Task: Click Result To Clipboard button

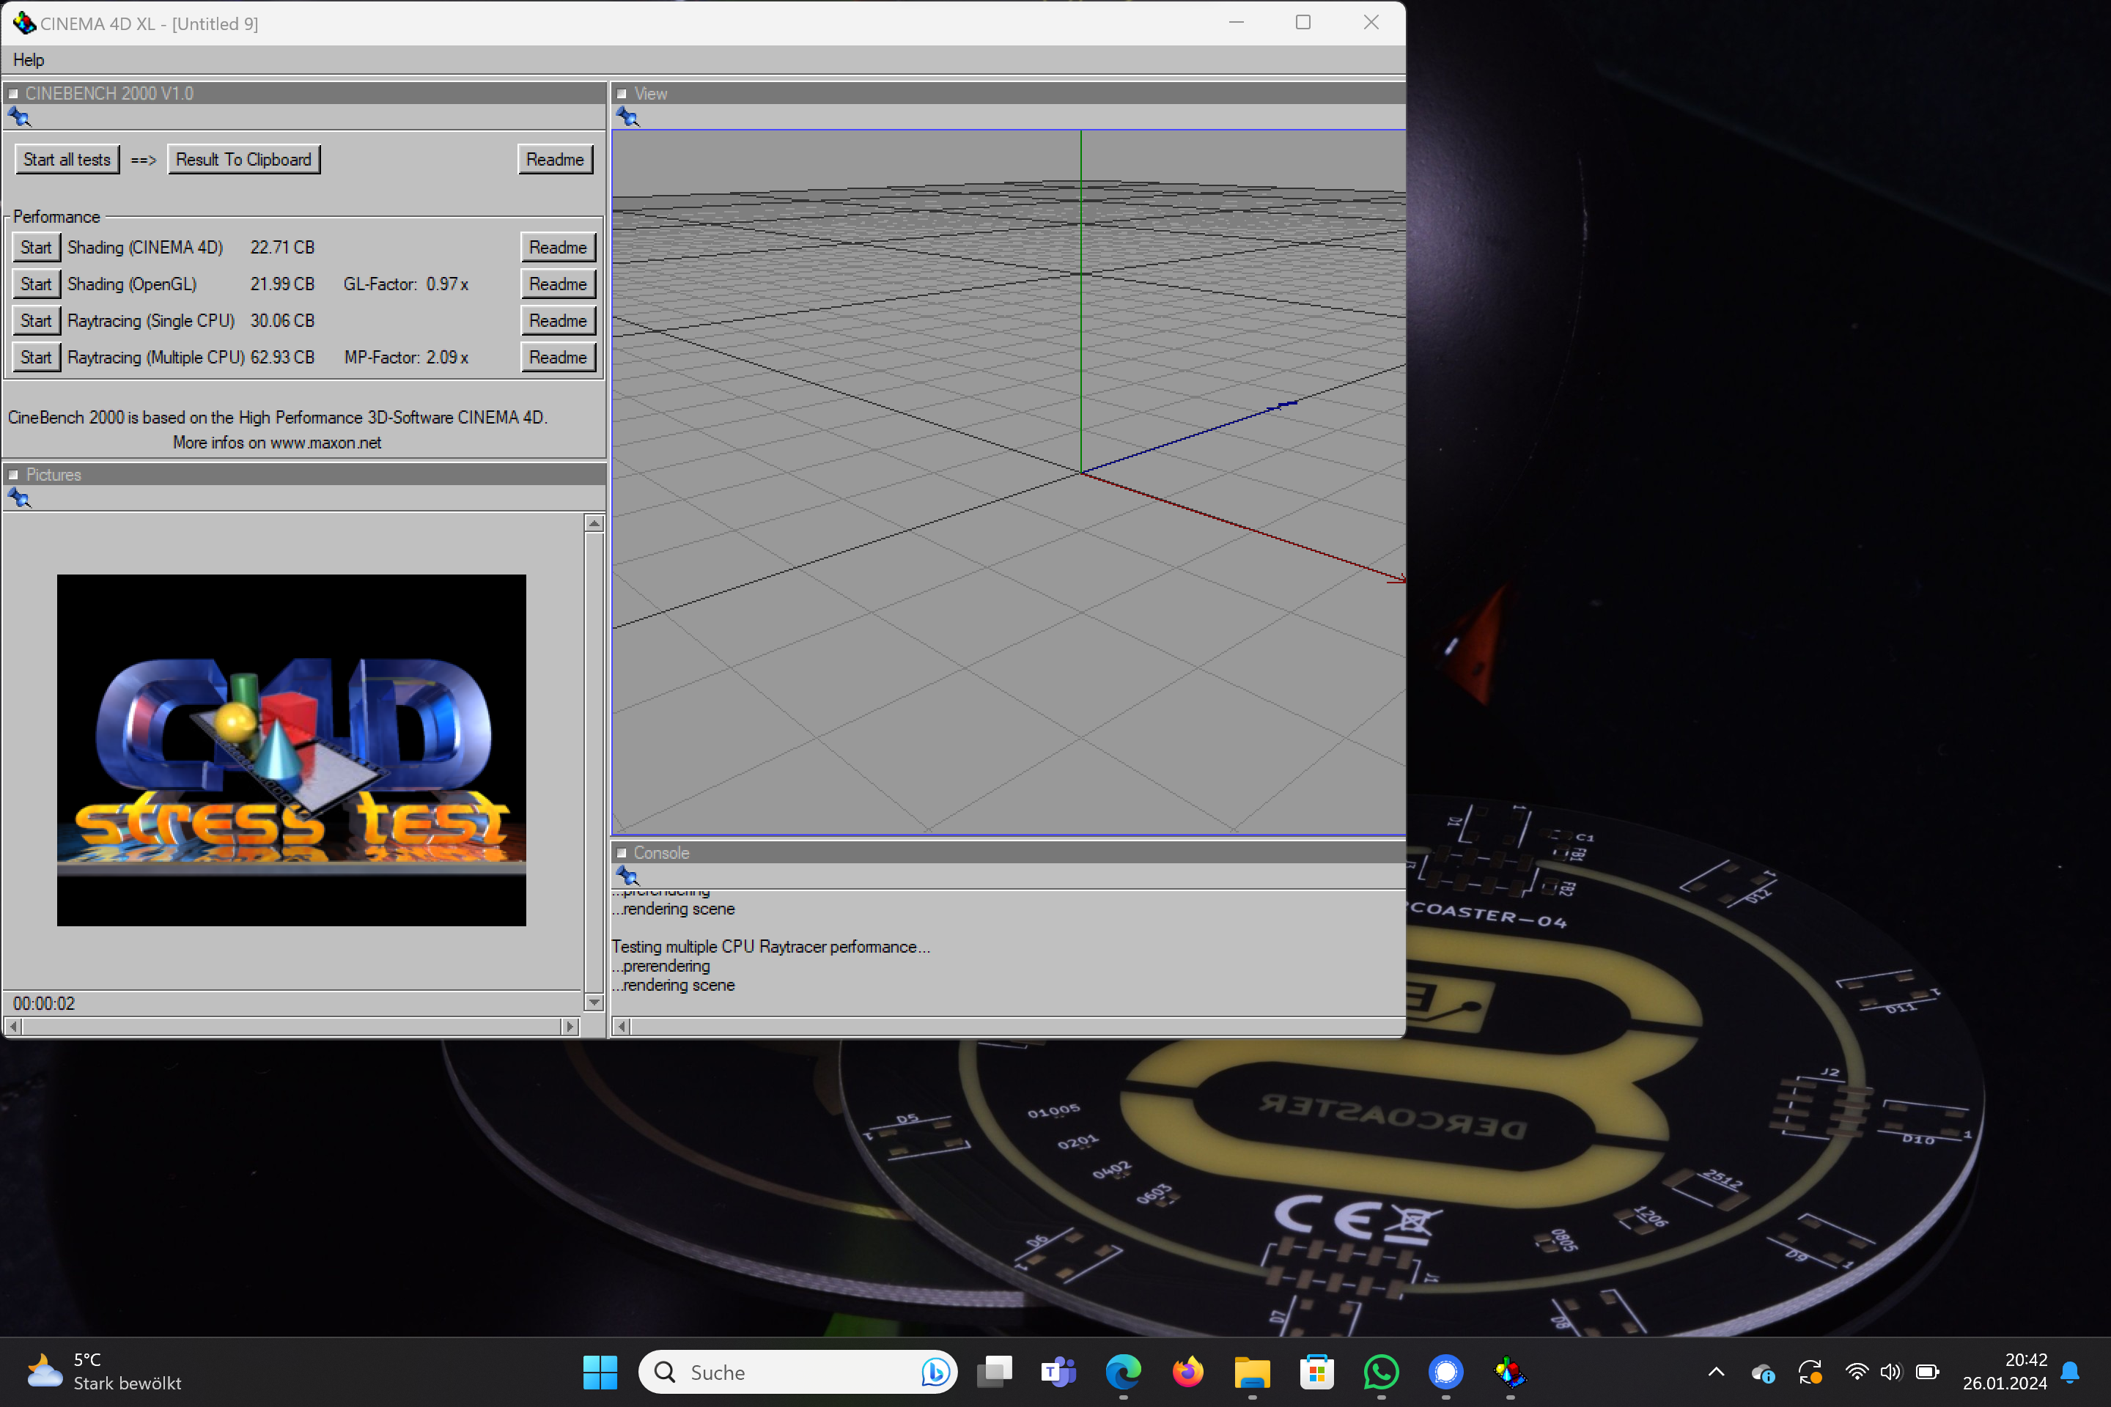Action: pos(244,160)
